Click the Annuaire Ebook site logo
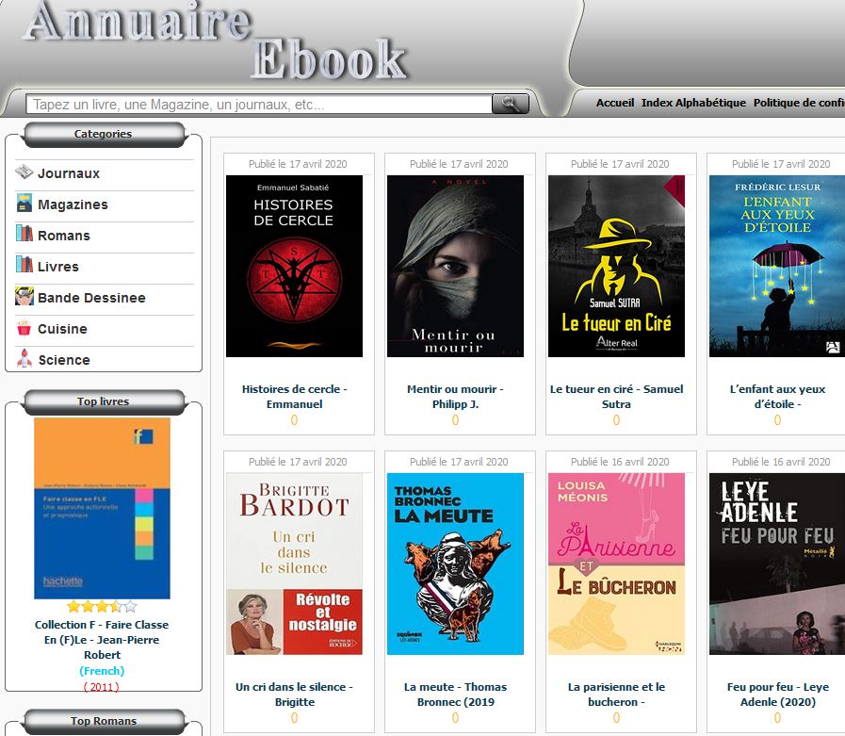 click(x=216, y=41)
